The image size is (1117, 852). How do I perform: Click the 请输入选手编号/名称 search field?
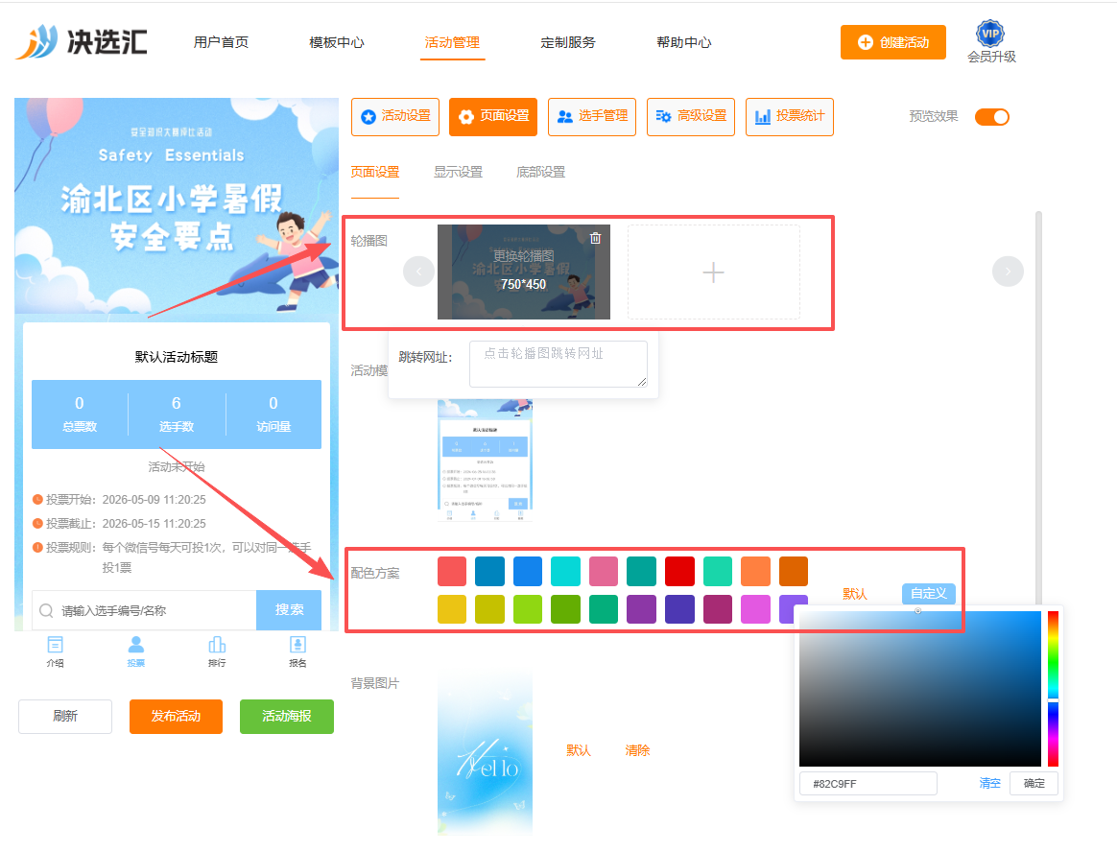pyautogui.click(x=144, y=610)
